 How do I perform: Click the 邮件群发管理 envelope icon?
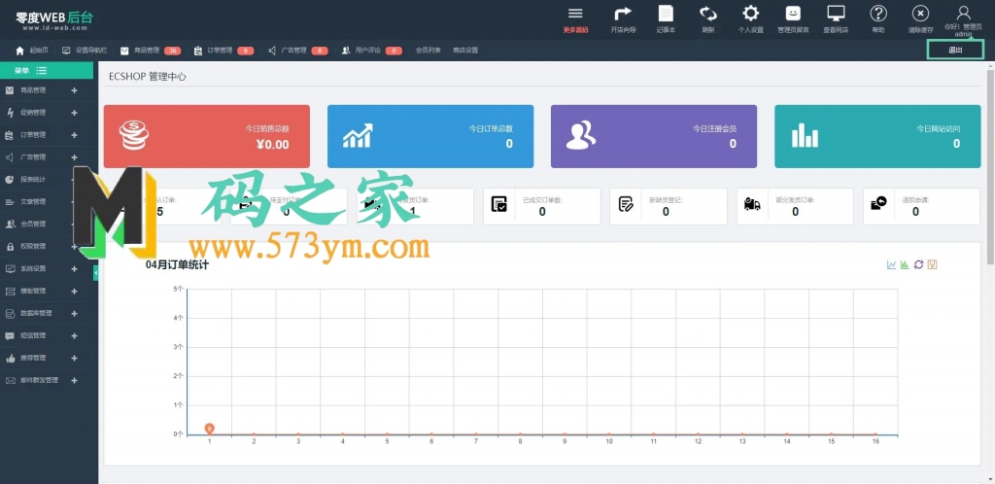(10, 381)
